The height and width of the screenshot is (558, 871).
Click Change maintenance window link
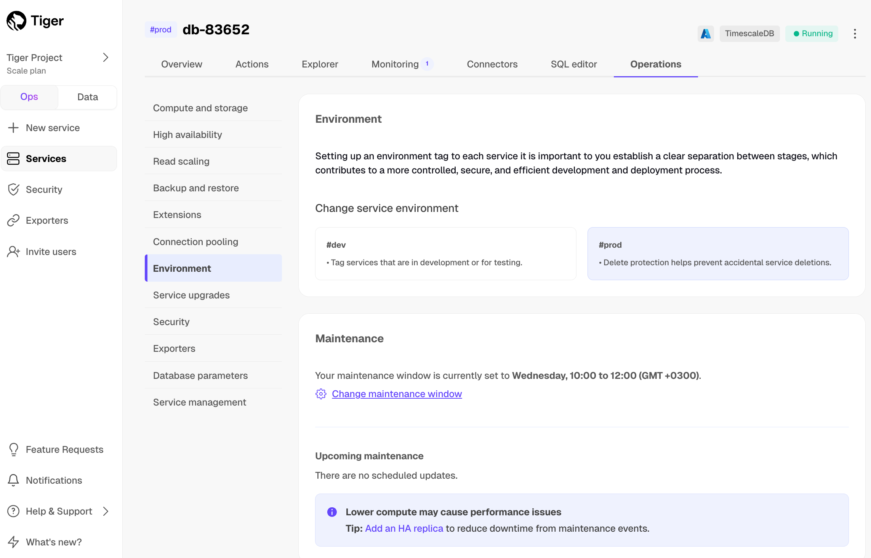[397, 394]
